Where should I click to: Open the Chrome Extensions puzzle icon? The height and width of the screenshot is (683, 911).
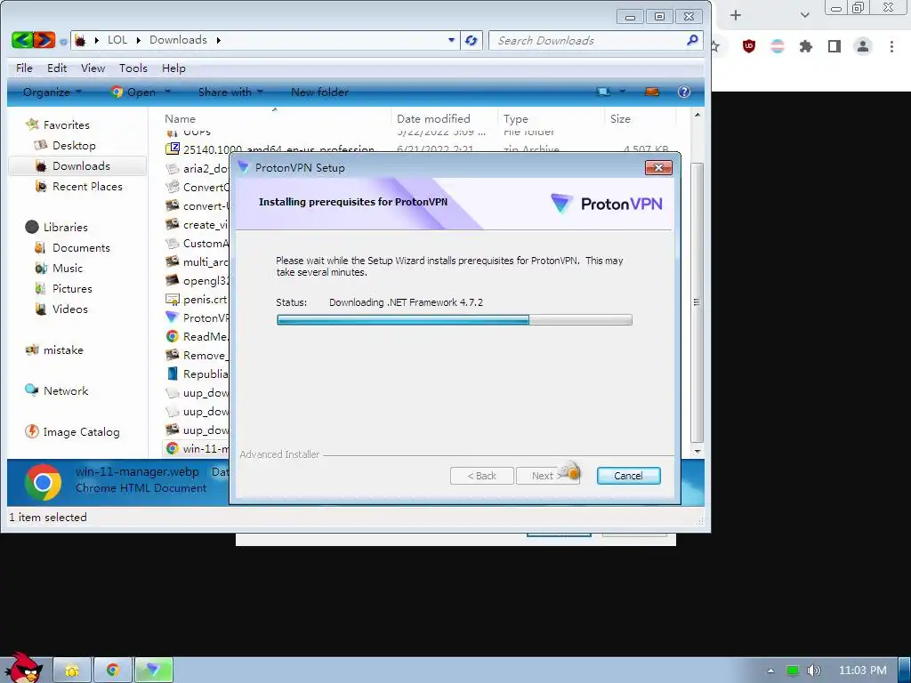point(805,46)
